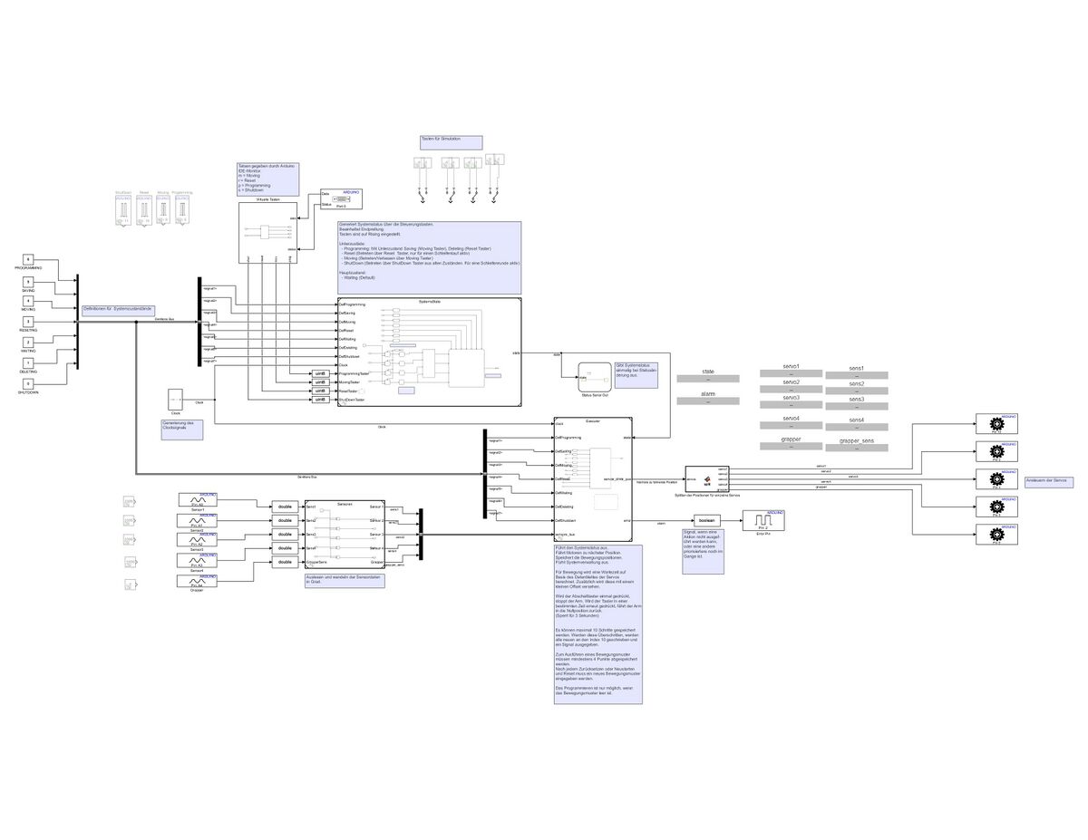The image size is (1088, 840).
Task: Click the Arduino serial receive Port 0 block
Action: coord(341,199)
